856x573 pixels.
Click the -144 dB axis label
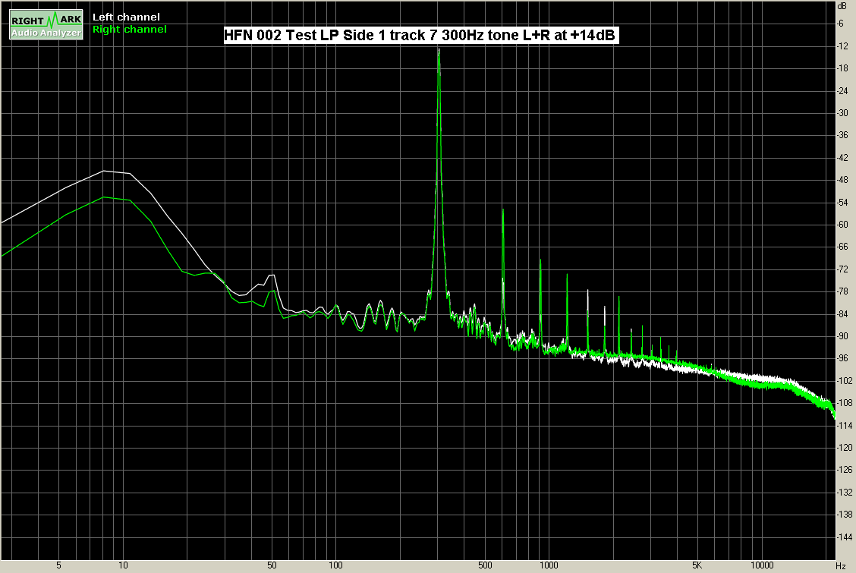click(x=845, y=537)
